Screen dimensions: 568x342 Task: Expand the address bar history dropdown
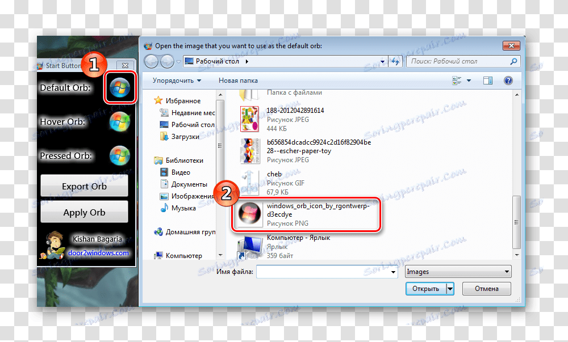click(x=382, y=62)
